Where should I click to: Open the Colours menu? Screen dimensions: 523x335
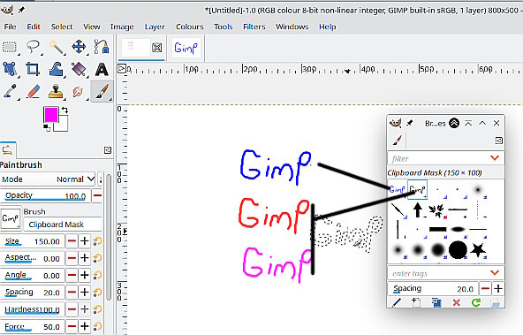tap(189, 27)
